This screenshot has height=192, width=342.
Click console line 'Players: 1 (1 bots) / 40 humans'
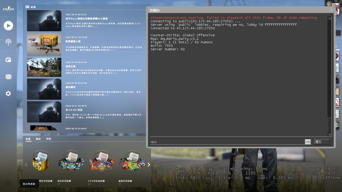pos(182,42)
